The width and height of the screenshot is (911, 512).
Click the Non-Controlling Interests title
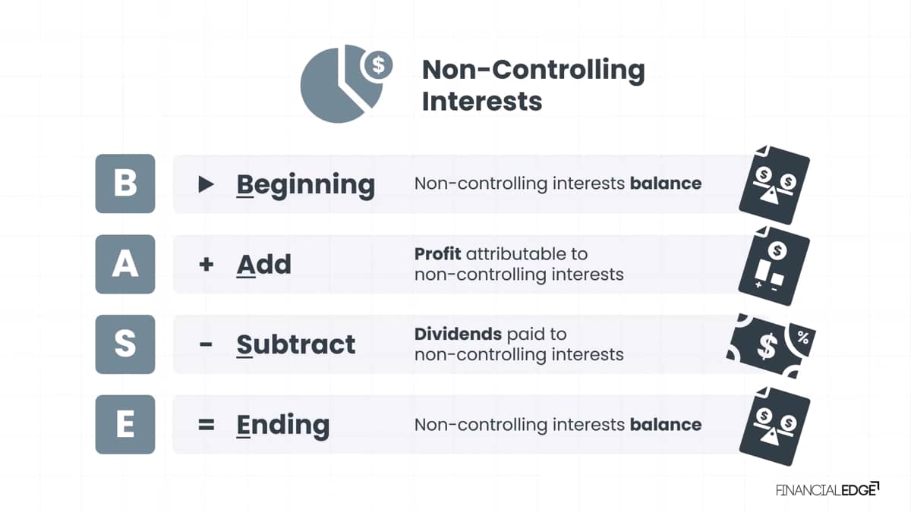(x=533, y=84)
